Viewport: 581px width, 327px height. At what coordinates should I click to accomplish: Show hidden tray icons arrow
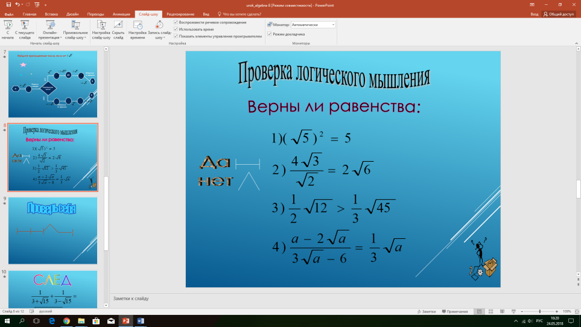point(516,321)
